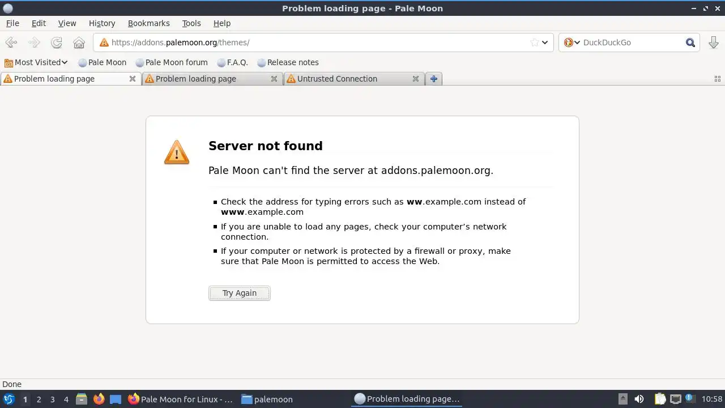
Task: Click Problem loading page taskbar entry
Action: pyautogui.click(x=407, y=399)
